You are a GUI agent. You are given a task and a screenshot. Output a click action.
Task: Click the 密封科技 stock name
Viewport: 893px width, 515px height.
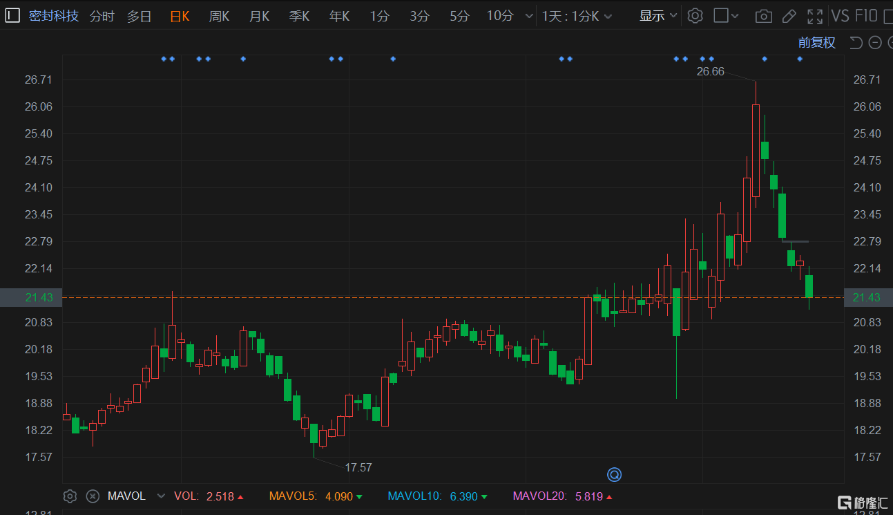click(x=54, y=16)
